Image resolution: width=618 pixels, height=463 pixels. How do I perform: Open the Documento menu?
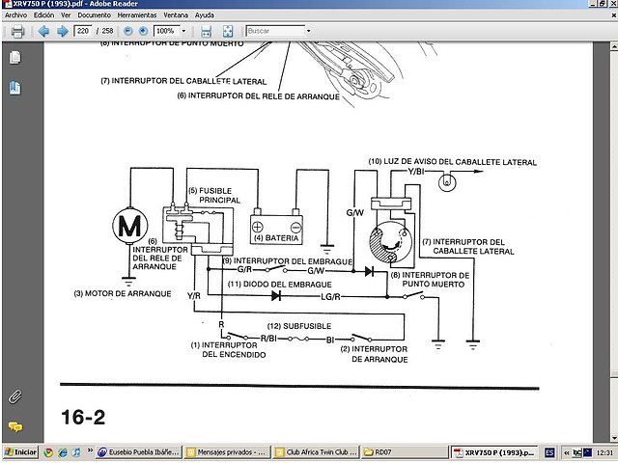coord(95,15)
